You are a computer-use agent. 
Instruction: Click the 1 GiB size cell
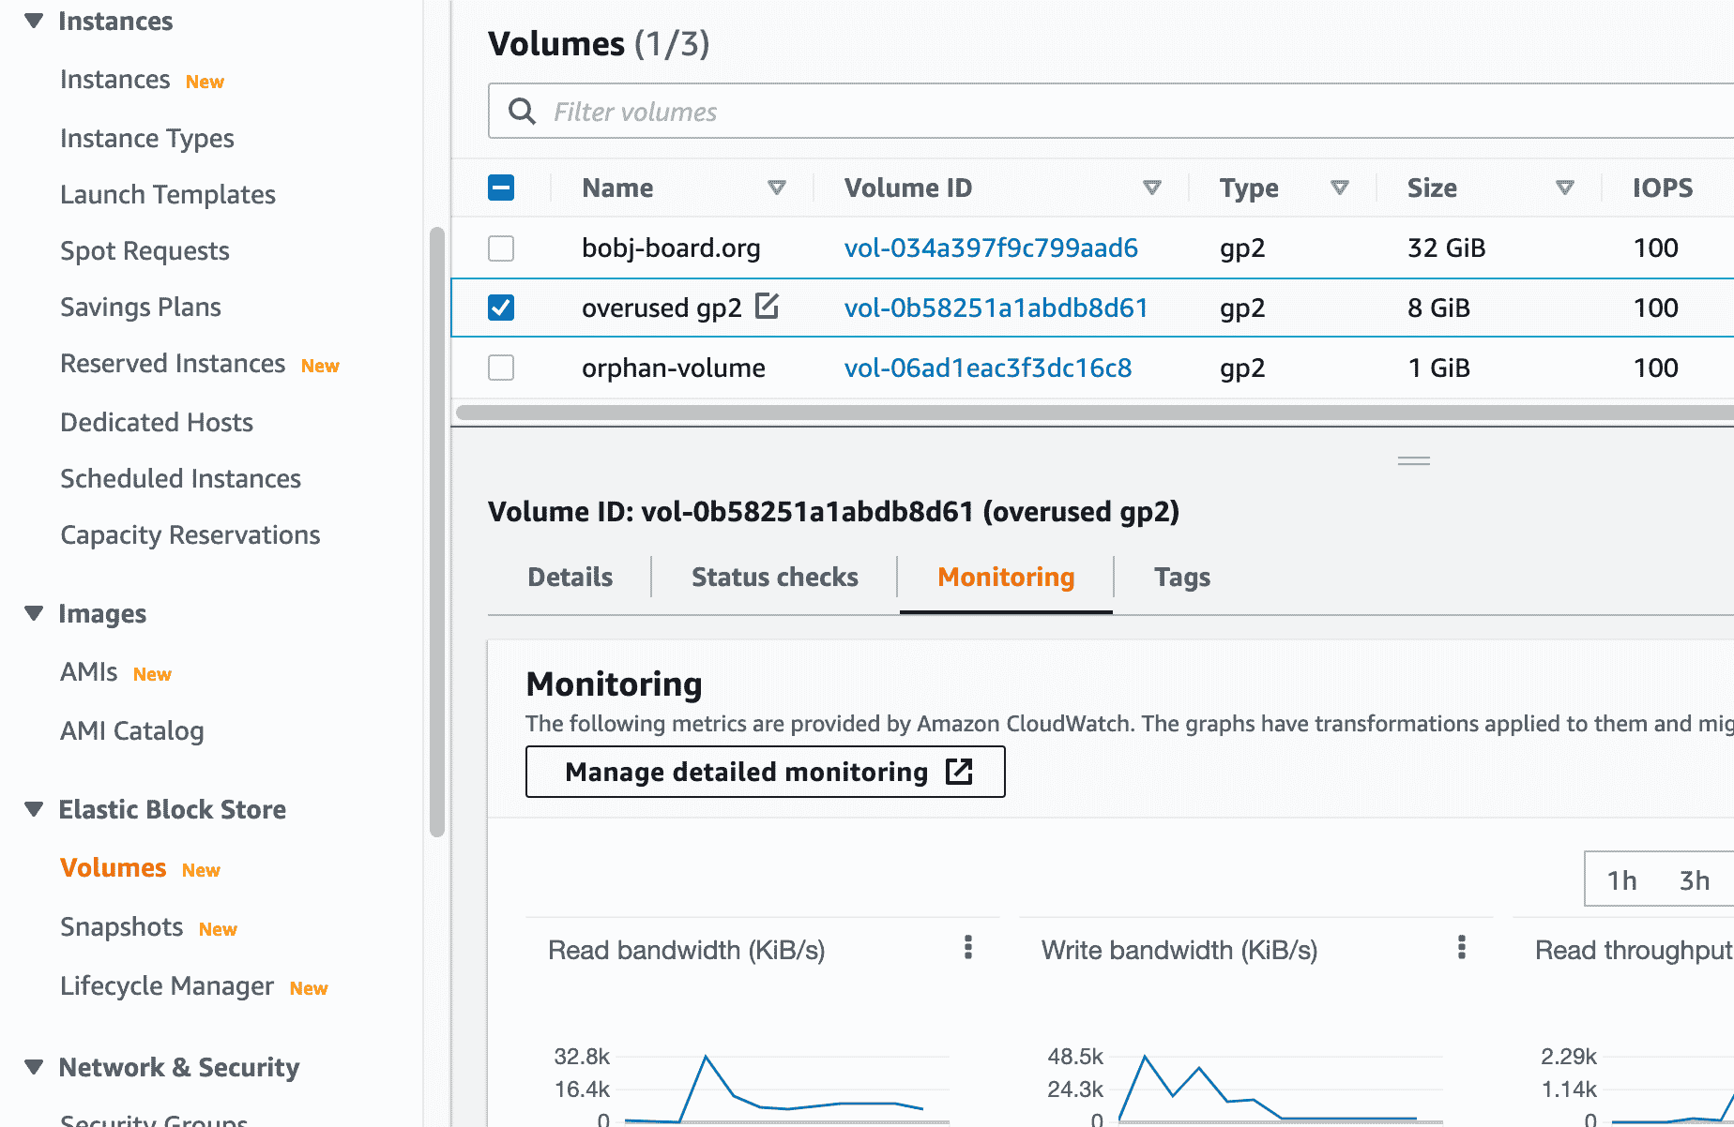1438,368
